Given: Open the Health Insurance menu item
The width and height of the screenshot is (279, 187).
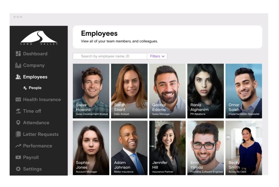Looking at the screenshot, I should (x=39, y=100).
